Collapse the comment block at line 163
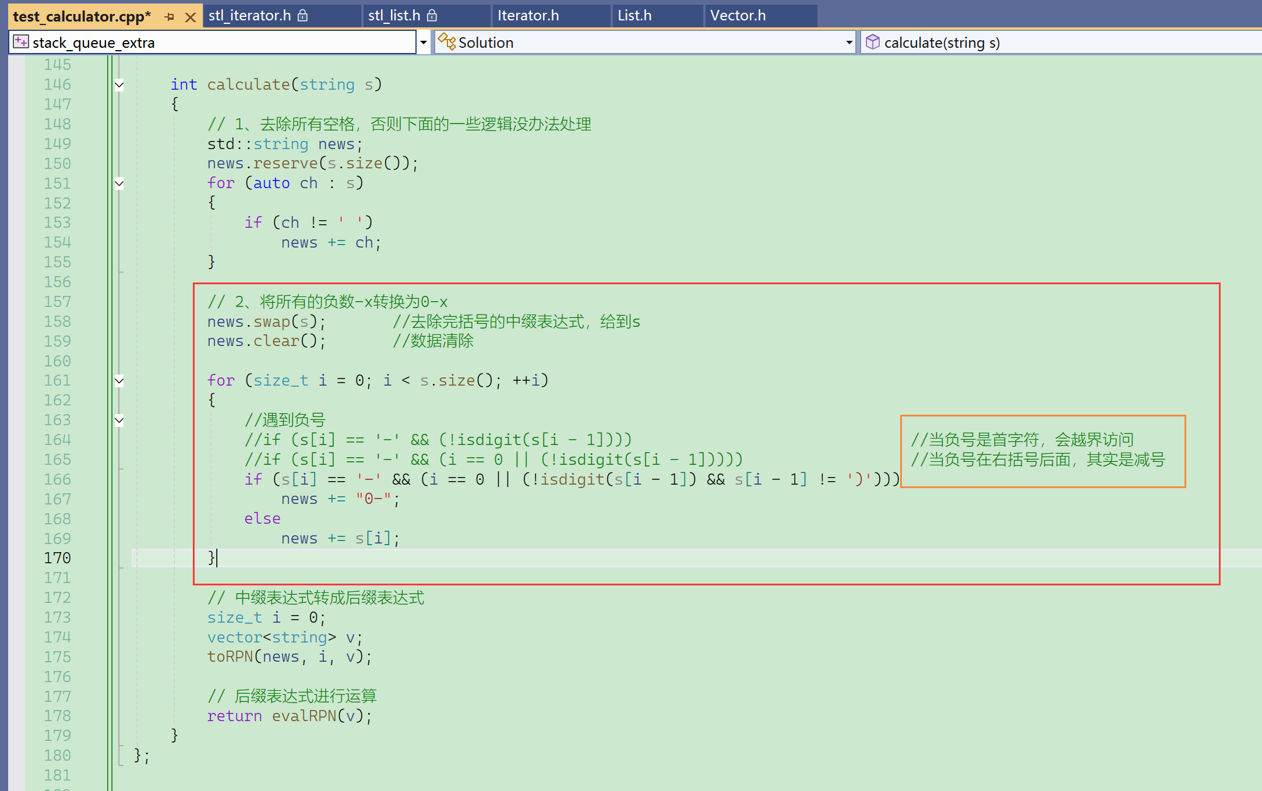This screenshot has height=791, width=1262. click(119, 420)
